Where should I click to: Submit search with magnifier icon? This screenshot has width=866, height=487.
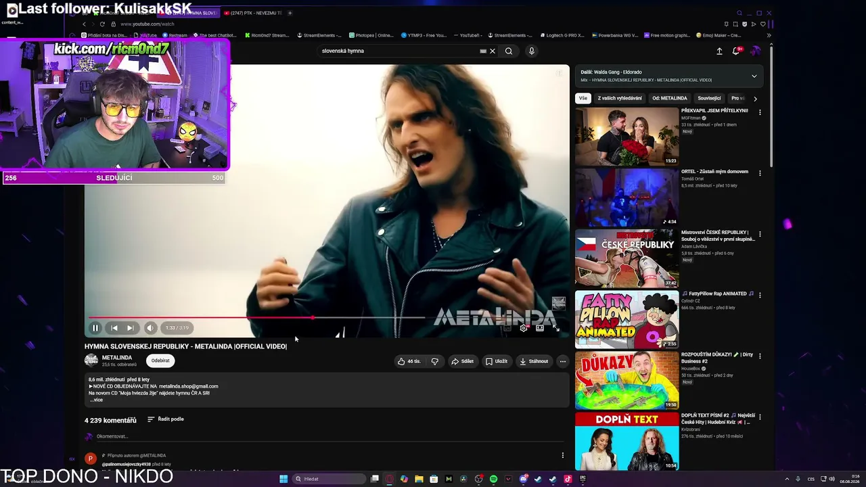[509, 51]
